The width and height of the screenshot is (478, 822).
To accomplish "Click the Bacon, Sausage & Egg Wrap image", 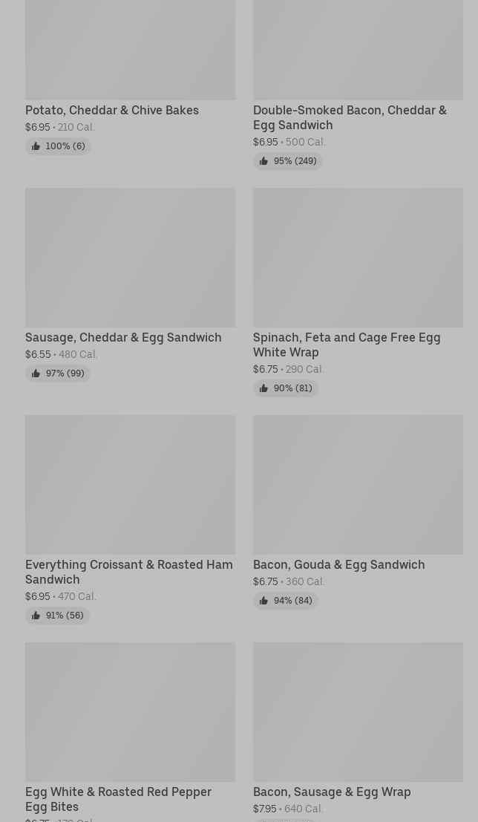I will (358, 711).
